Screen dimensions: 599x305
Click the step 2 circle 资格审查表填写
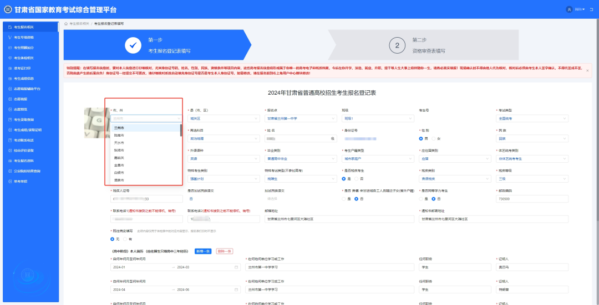pos(397,45)
